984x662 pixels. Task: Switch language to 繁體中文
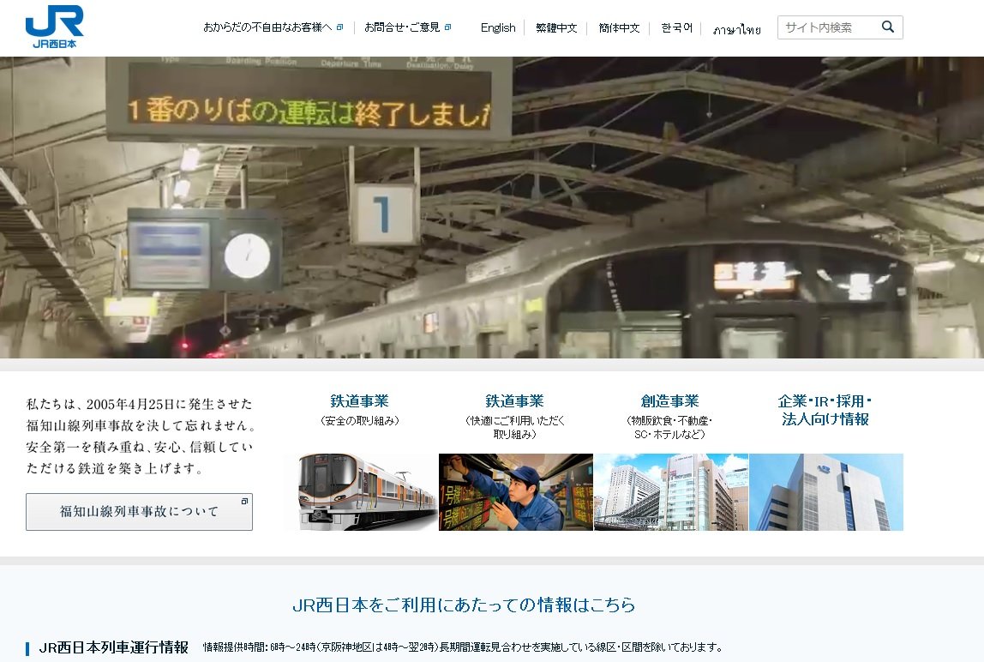556,27
